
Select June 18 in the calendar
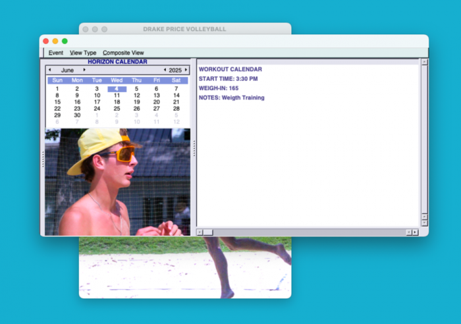117,102
